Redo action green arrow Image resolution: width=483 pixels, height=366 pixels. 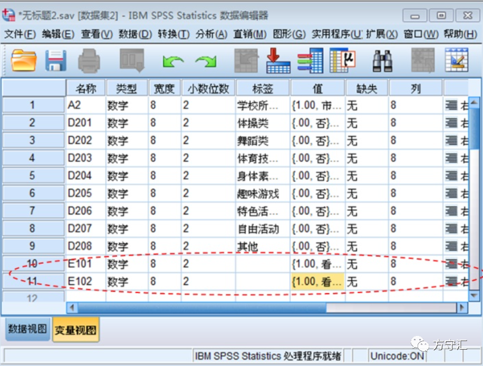(206, 61)
